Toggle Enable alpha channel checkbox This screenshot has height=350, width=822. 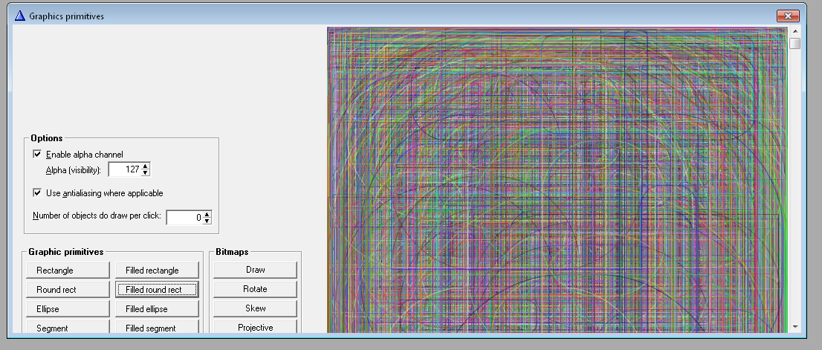tap(38, 155)
